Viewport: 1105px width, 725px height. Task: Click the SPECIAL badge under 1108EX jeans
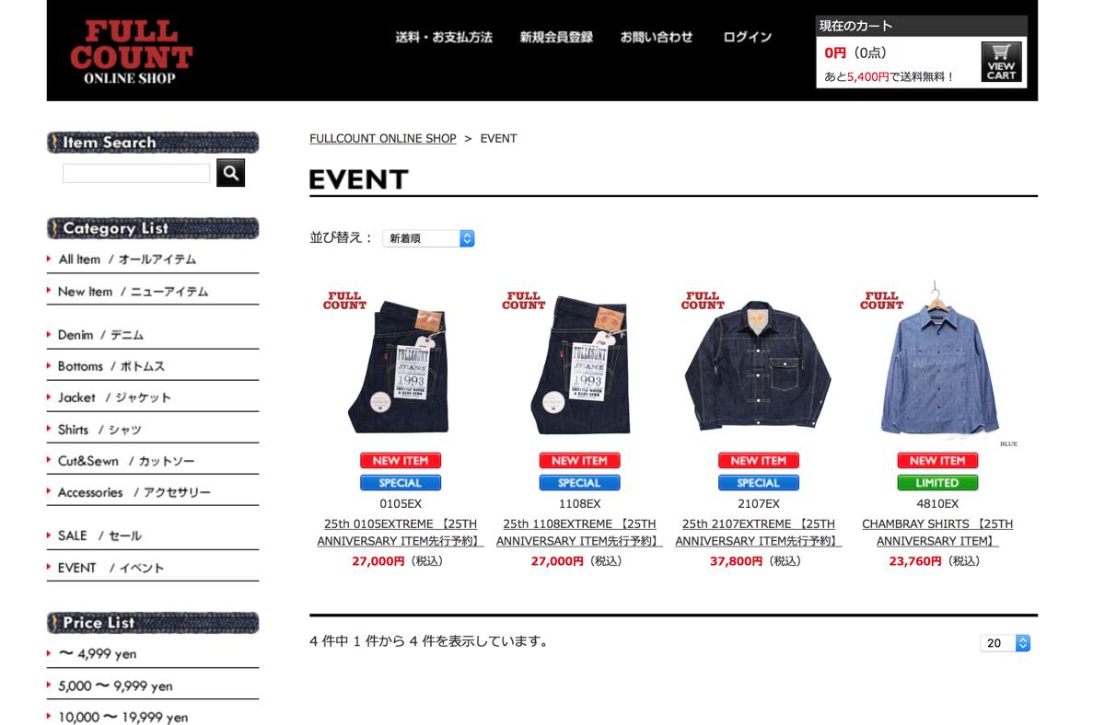click(x=579, y=482)
